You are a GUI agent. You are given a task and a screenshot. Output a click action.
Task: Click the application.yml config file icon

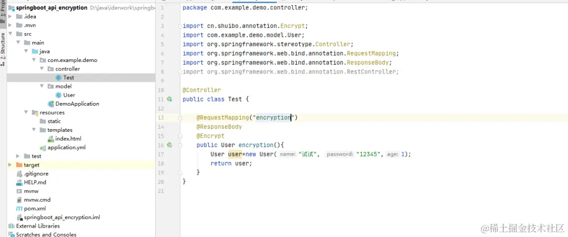coord(43,148)
